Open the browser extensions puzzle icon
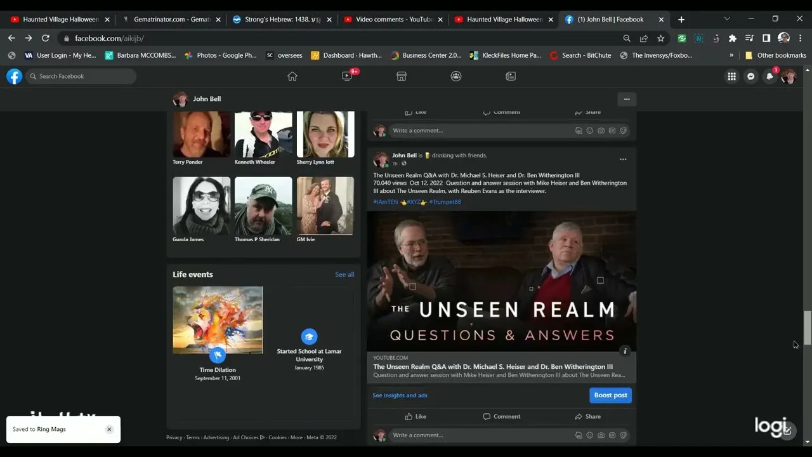The height and width of the screenshot is (457, 812). [x=733, y=38]
